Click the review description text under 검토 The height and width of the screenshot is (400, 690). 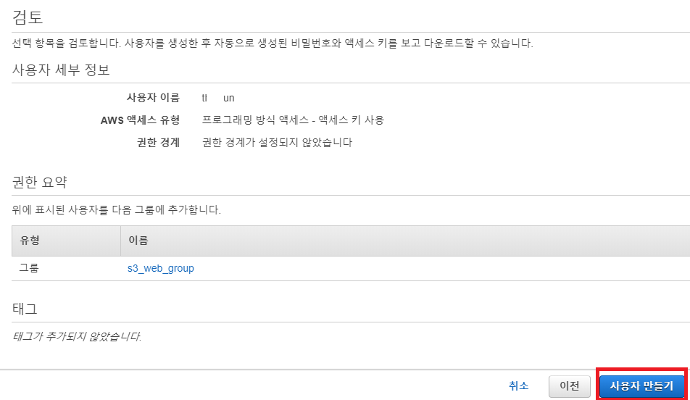[x=273, y=43]
